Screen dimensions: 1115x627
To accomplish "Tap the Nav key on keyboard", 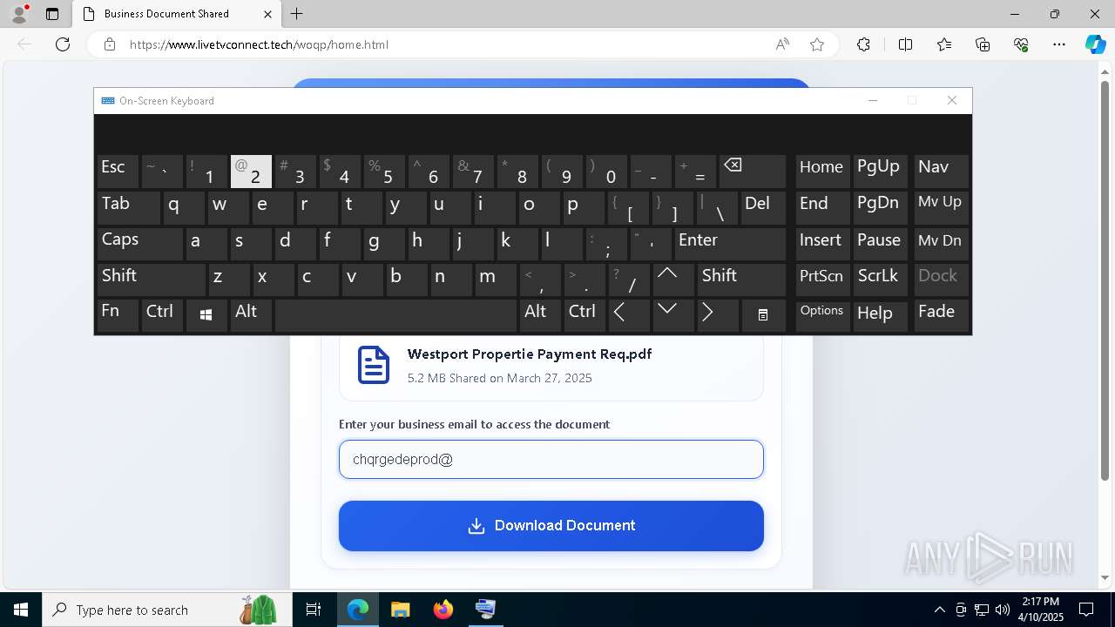I will (942, 172).
